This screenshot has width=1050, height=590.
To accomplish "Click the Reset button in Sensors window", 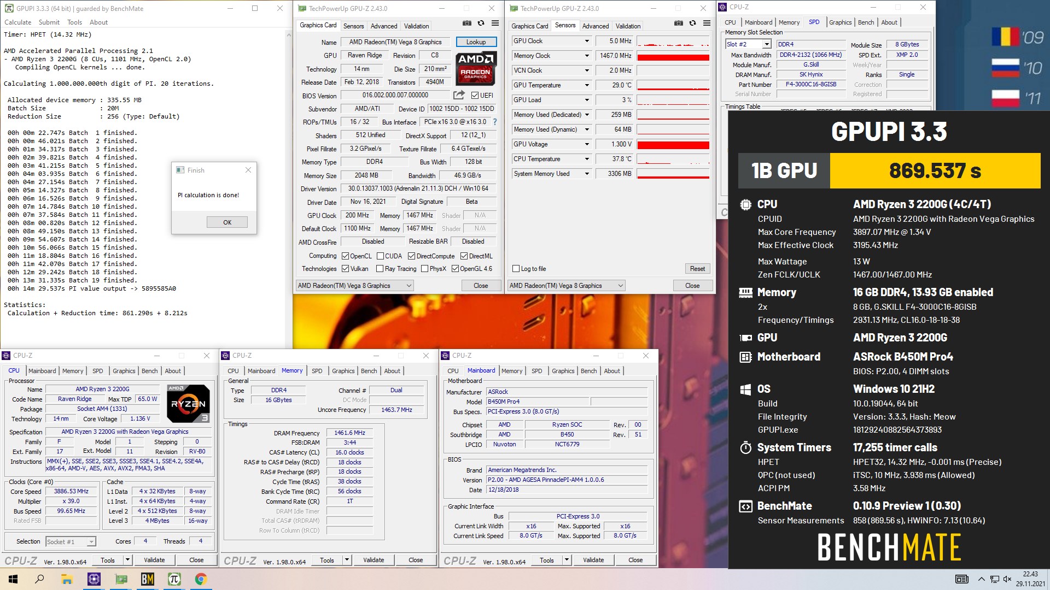I will click(x=697, y=268).
